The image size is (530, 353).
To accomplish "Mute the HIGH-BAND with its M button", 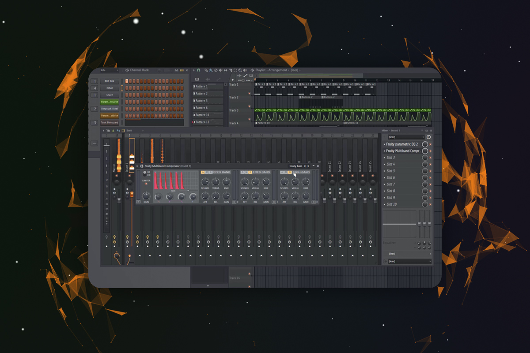I will pos(286,172).
